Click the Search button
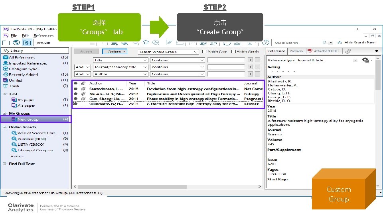Viewport: 383px width, 215px height. click(x=86, y=51)
